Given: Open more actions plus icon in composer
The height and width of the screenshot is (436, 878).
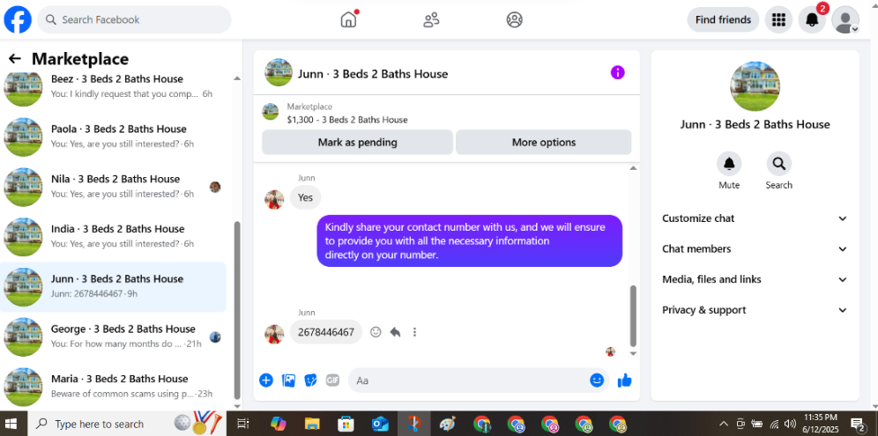Looking at the screenshot, I should coord(266,381).
